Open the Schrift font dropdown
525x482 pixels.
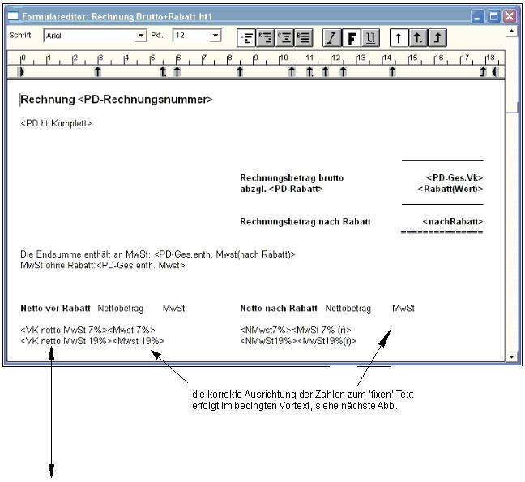click(142, 36)
